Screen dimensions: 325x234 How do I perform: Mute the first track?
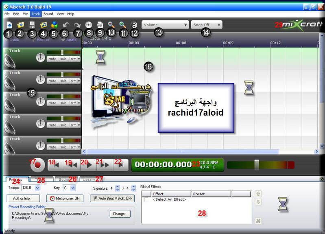point(52,59)
